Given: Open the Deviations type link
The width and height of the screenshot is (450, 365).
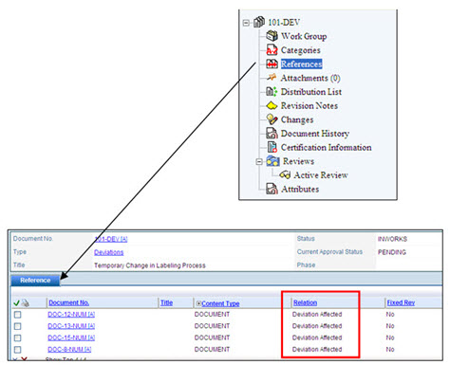Looking at the screenshot, I should [109, 252].
